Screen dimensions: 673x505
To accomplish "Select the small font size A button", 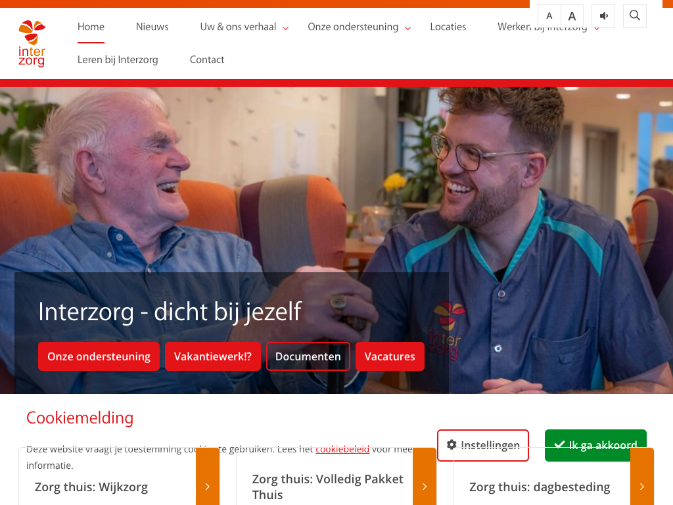I will coord(549,16).
